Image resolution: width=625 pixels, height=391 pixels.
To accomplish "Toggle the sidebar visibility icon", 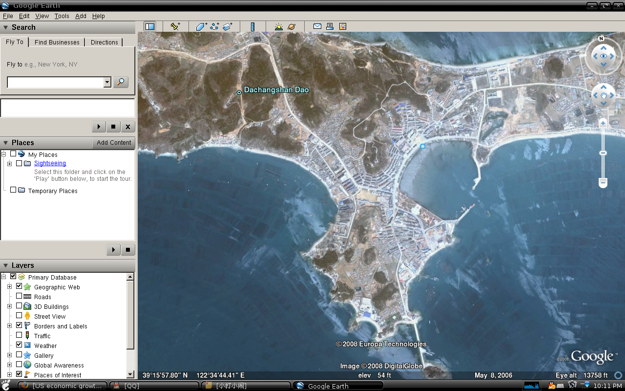I will 150,26.
